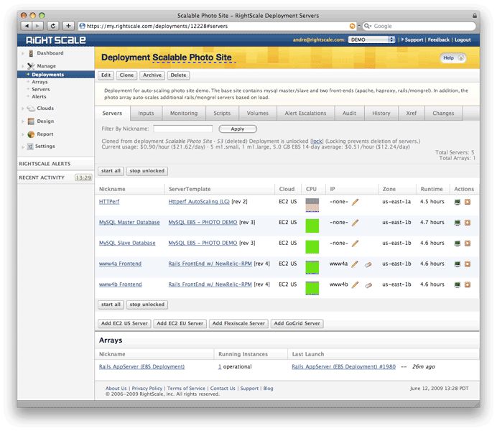View CPU graph for www4b Frontend
Image resolution: width=497 pixels, height=431 pixels.
pos(312,288)
